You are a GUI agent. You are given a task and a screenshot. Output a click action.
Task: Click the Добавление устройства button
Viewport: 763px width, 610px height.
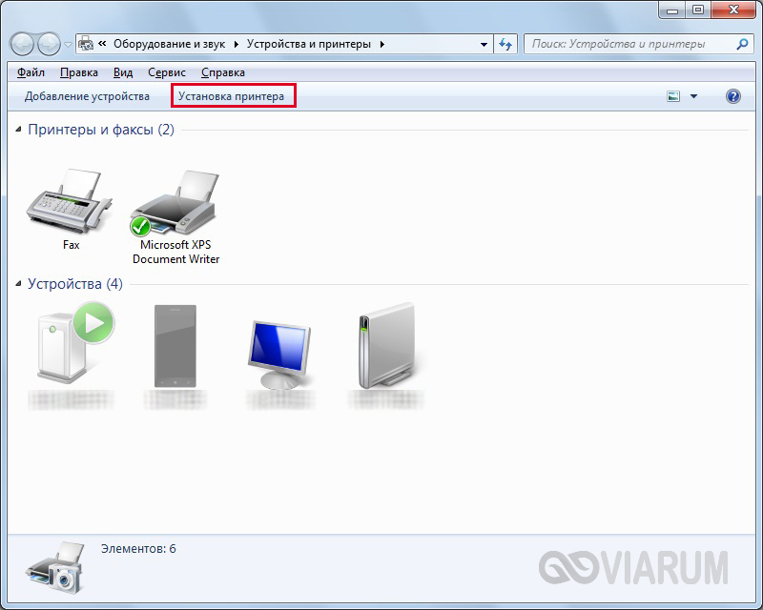pos(87,95)
